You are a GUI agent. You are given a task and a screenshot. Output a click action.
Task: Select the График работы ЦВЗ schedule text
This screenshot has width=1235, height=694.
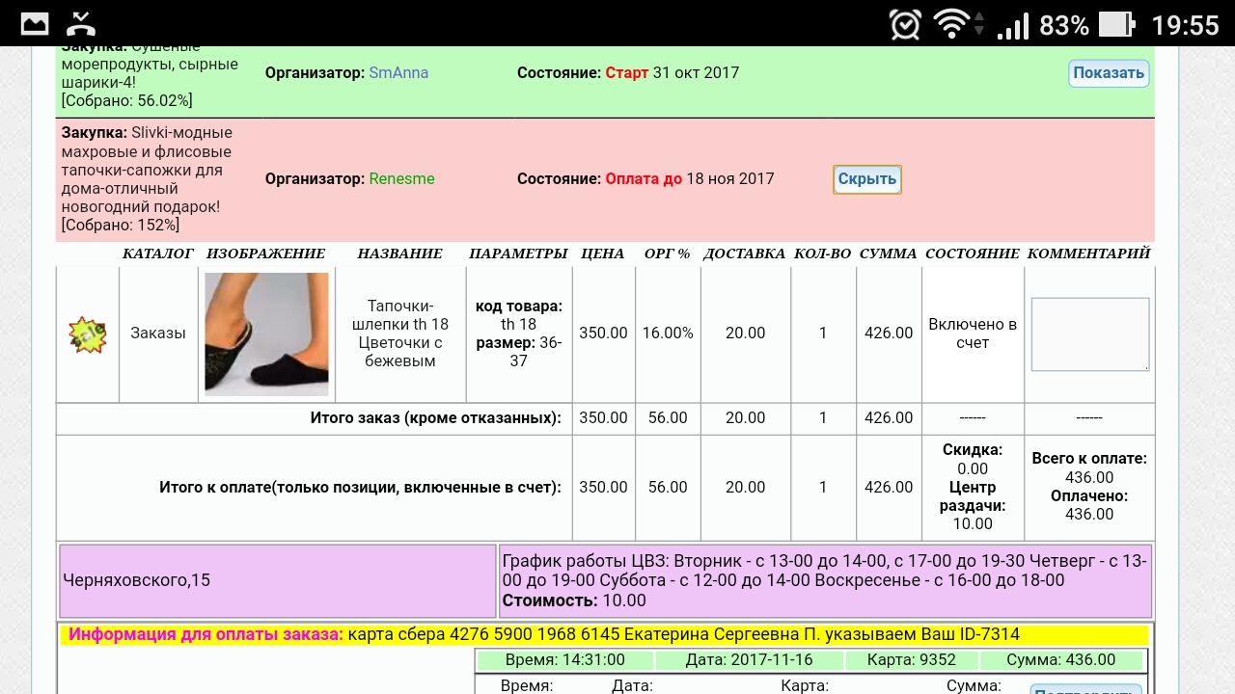[825, 572]
